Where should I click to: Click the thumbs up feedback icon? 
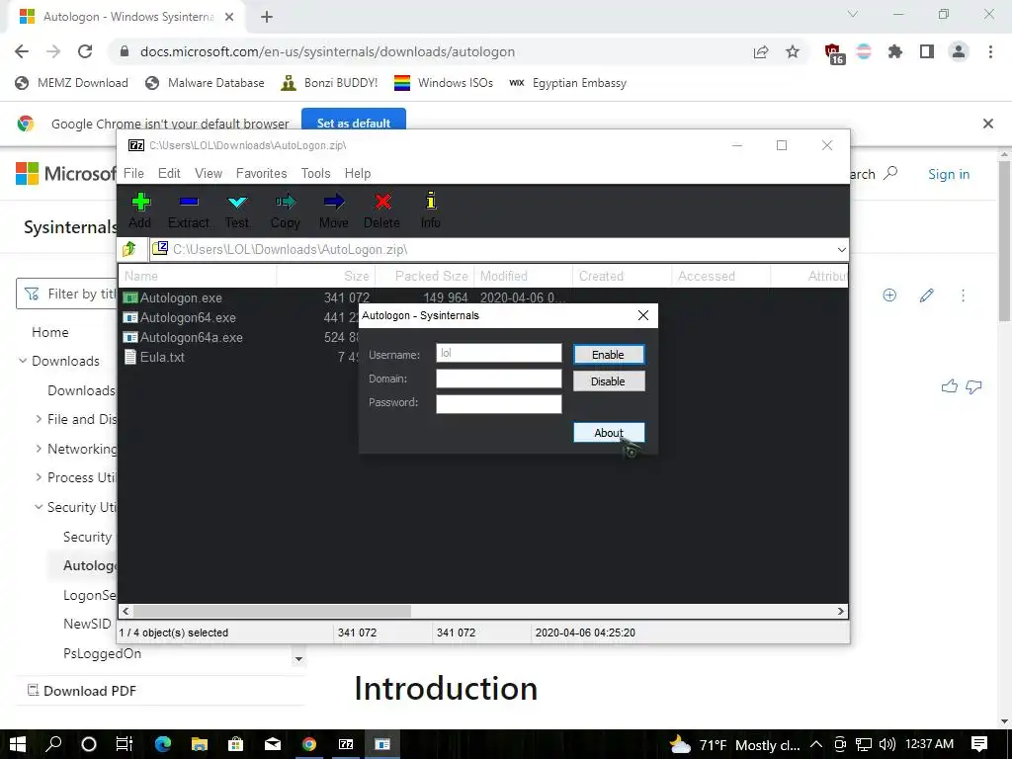pyautogui.click(x=950, y=386)
